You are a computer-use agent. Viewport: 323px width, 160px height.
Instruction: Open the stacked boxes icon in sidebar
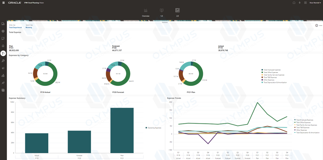[3, 75]
